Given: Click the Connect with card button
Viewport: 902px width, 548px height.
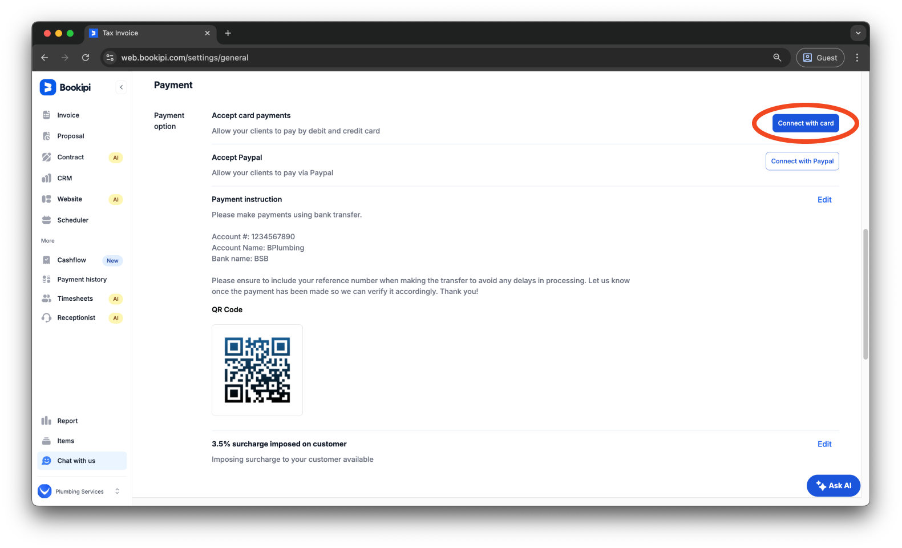Looking at the screenshot, I should tap(806, 123).
